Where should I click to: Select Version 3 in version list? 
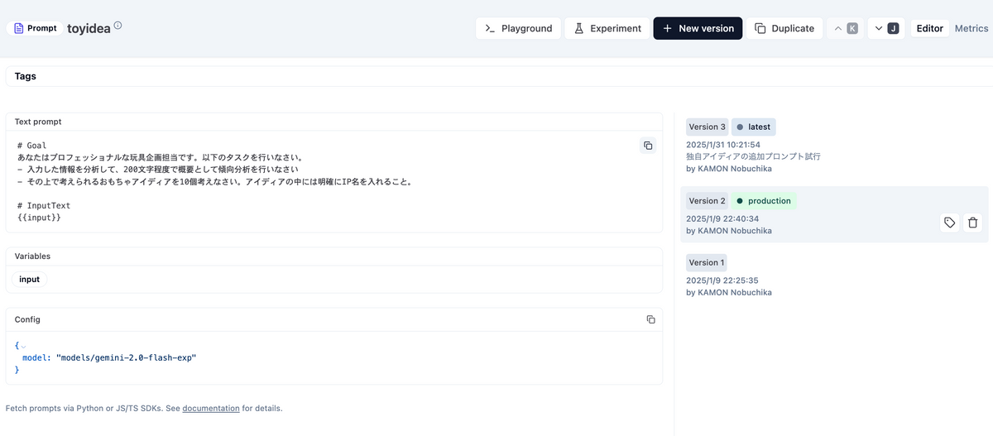point(707,127)
